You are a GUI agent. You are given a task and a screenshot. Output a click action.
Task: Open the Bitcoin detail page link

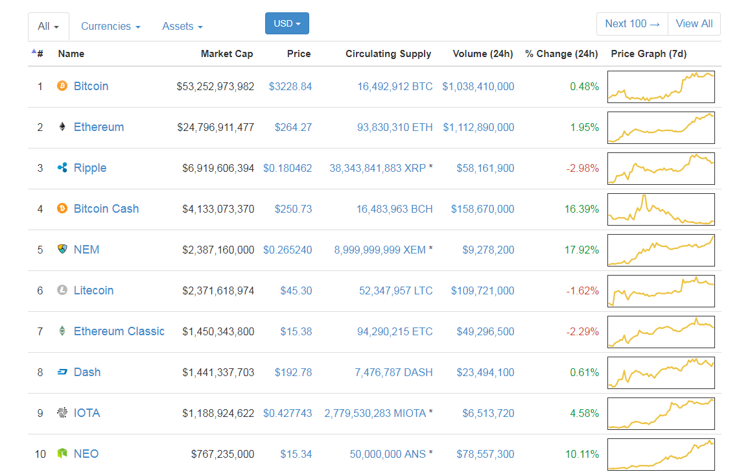[x=91, y=86]
